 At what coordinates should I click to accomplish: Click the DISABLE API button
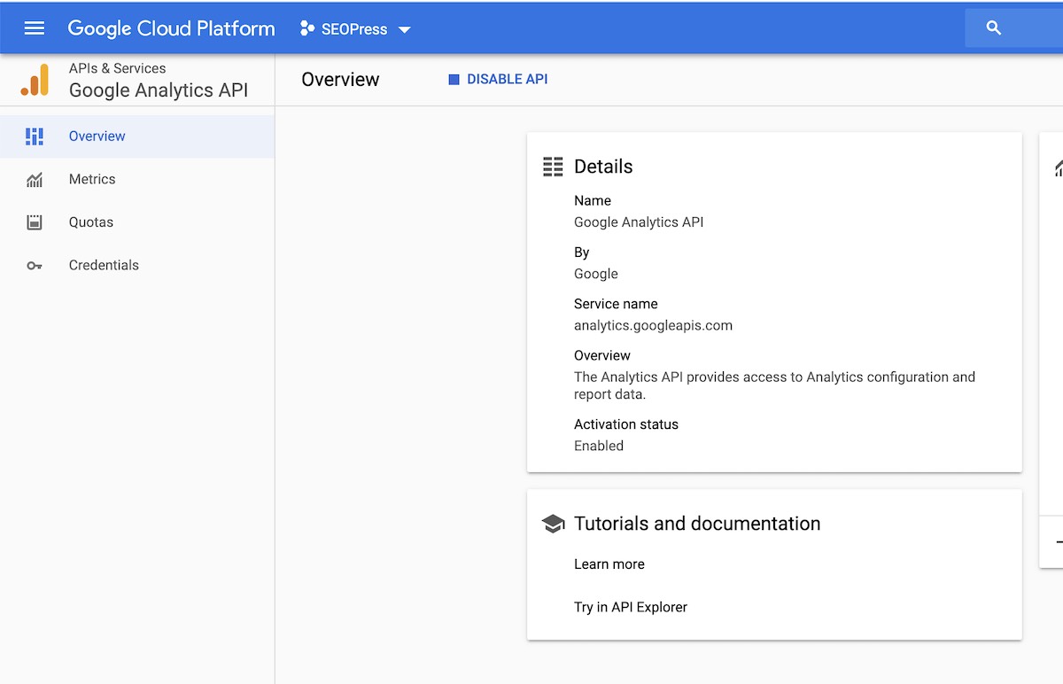point(498,79)
